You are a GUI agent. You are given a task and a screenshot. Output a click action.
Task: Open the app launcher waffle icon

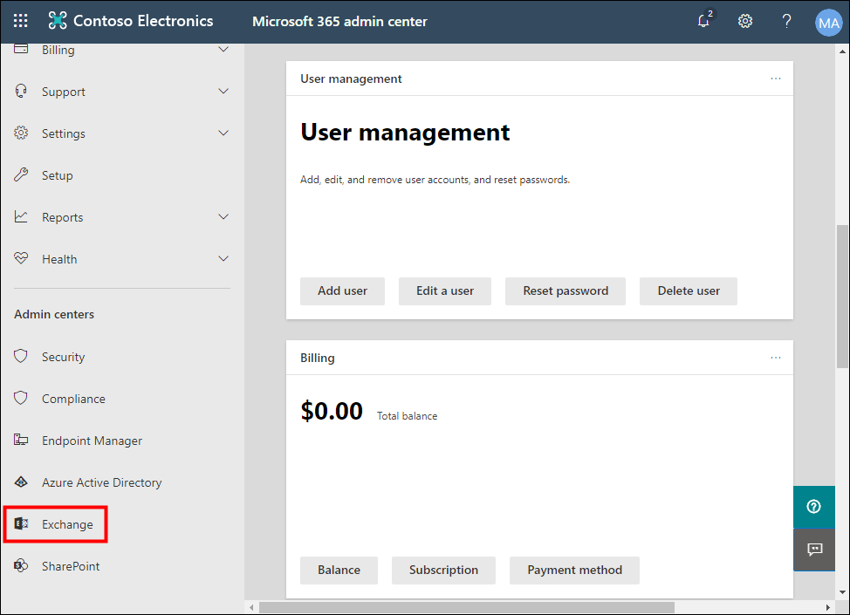pyautogui.click(x=21, y=21)
